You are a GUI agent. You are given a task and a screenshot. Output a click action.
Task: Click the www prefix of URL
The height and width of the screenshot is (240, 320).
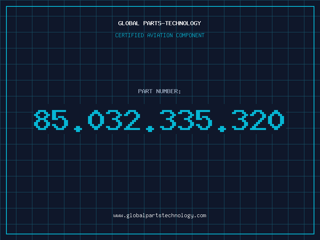(118, 216)
